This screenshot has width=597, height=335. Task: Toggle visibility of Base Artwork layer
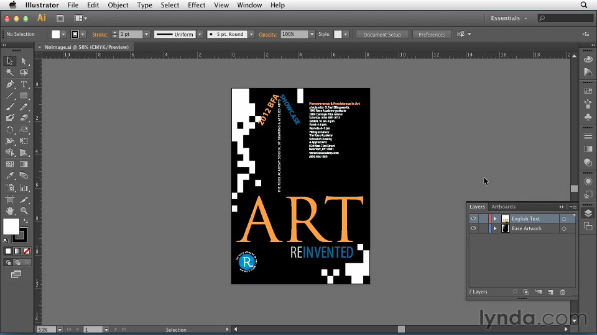(x=473, y=229)
